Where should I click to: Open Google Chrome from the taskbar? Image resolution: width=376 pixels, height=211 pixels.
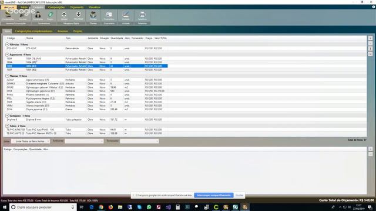pyautogui.click(x=101, y=207)
